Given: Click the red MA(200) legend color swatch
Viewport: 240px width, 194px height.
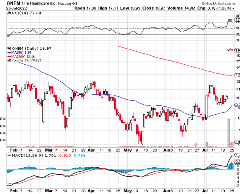Looking at the screenshot, I should point(9,56).
